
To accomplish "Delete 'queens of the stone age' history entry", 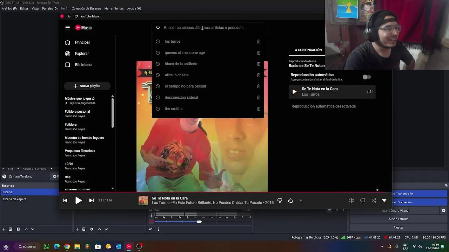I will 259,52.
